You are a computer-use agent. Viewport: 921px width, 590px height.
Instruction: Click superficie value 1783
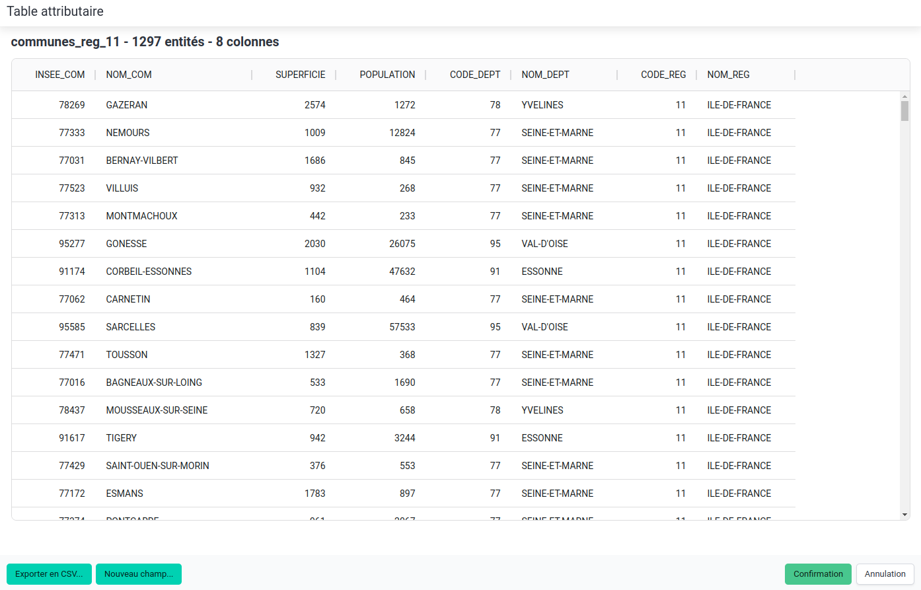coord(315,494)
